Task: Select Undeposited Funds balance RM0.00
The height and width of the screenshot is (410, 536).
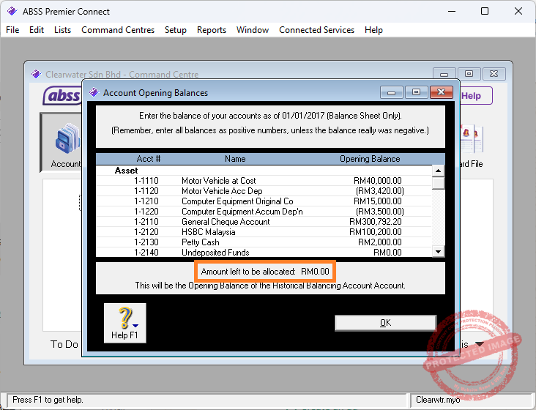Action: coord(387,253)
